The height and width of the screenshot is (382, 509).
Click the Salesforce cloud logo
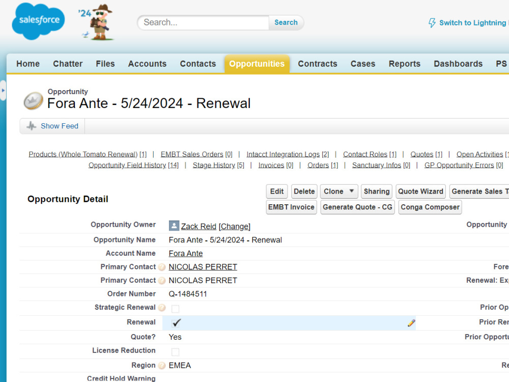pyautogui.click(x=38, y=21)
